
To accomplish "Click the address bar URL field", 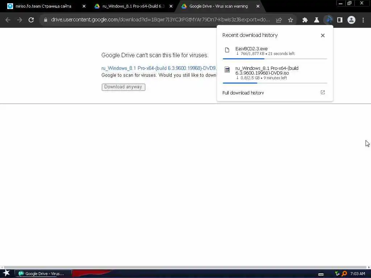I will (161, 20).
